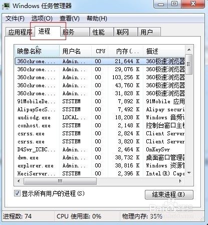Open the 帮助(H) menu

point(97,19)
